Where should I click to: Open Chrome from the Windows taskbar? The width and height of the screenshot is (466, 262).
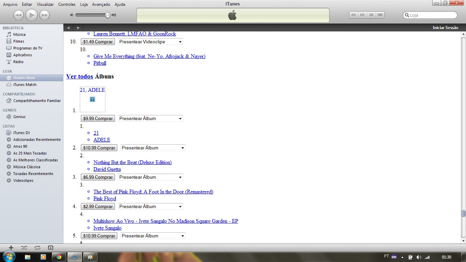[x=59, y=257]
